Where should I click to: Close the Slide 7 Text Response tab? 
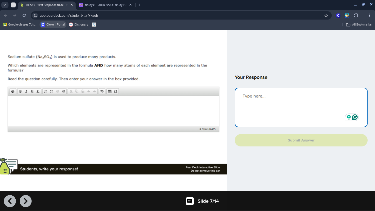[x=72, y=5]
